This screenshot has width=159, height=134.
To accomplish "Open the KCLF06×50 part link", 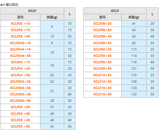I will pos(102,43).
